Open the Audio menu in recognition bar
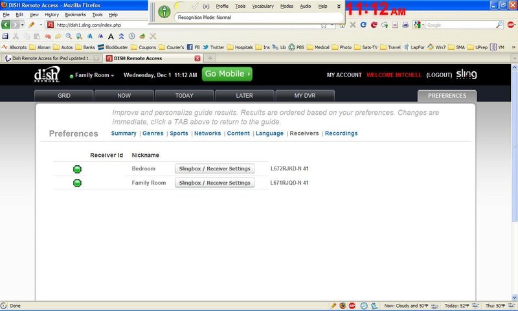This screenshot has width=518, height=311. pyautogui.click(x=305, y=6)
